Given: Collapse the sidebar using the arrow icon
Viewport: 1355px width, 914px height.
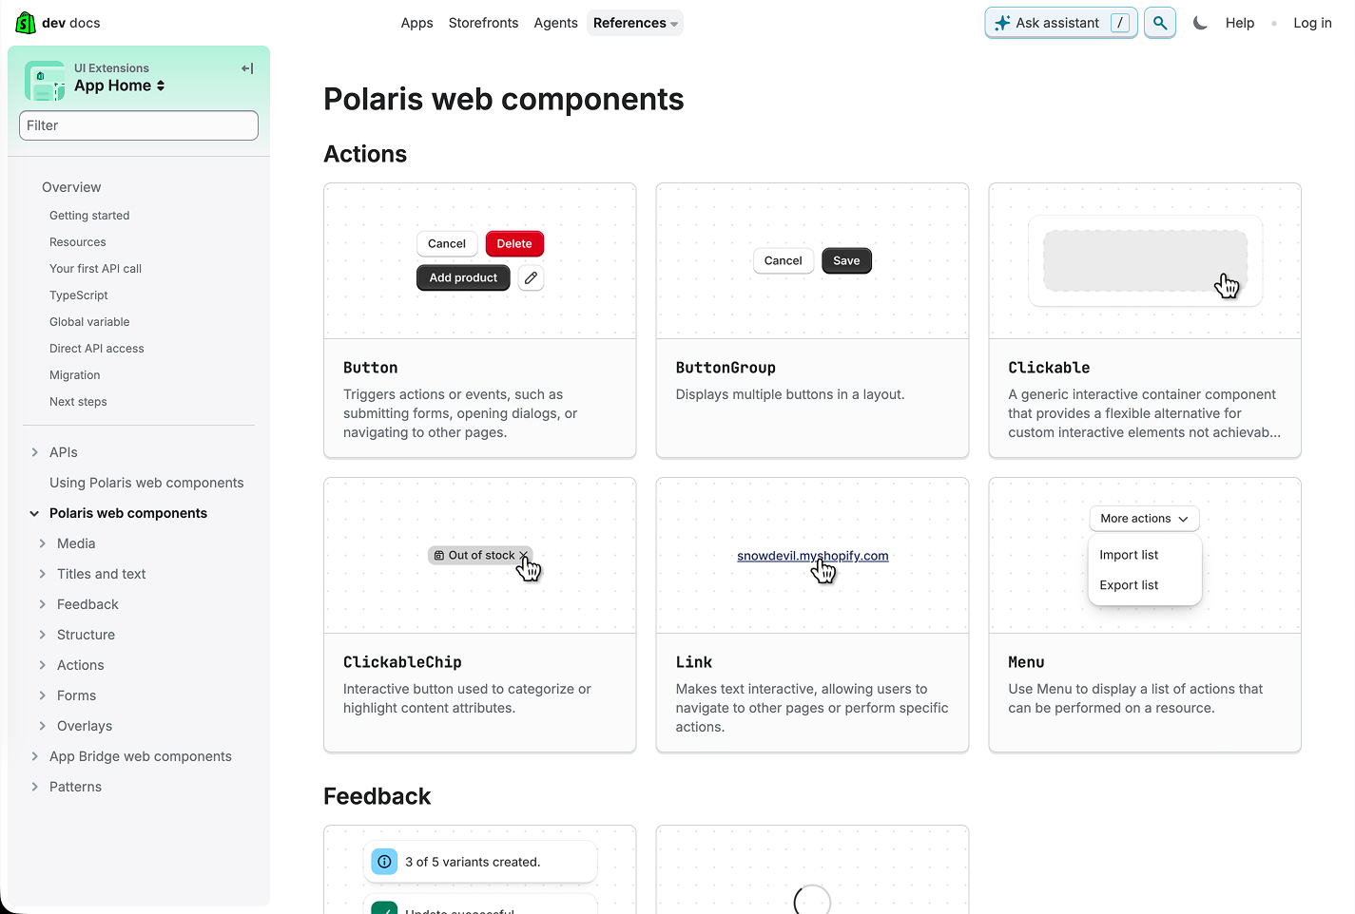Looking at the screenshot, I should [x=246, y=67].
